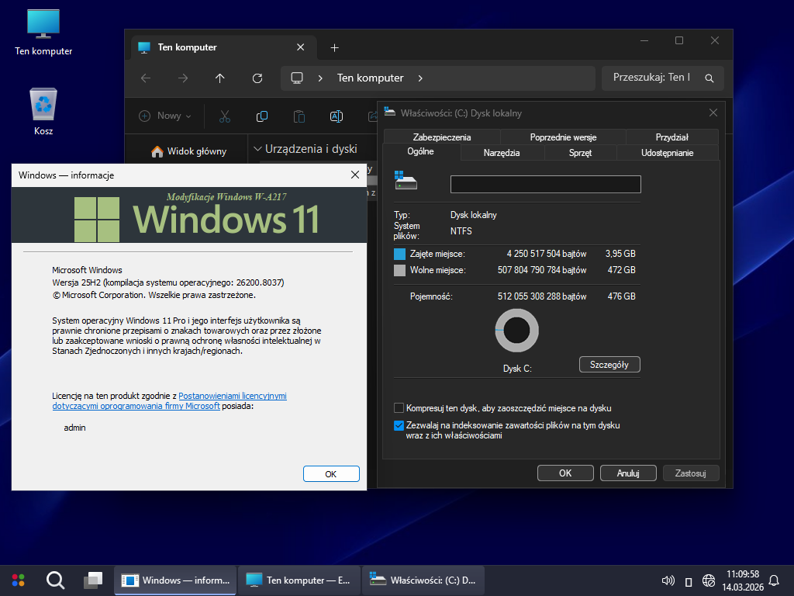Click the Copy icon in Explorer toolbar

pos(262,116)
